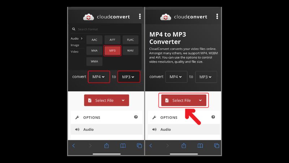Tap cloudconvert cloud logo in left phone
The width and height of the screenshot is (289, 163).
89,17
